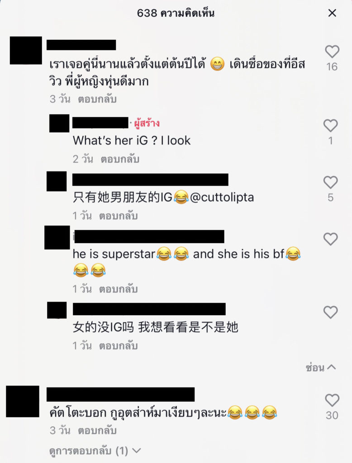Like the "What's her iG" reply
Image resolution: width=352 pixels, height=463 pixels.
pos(330,126)
